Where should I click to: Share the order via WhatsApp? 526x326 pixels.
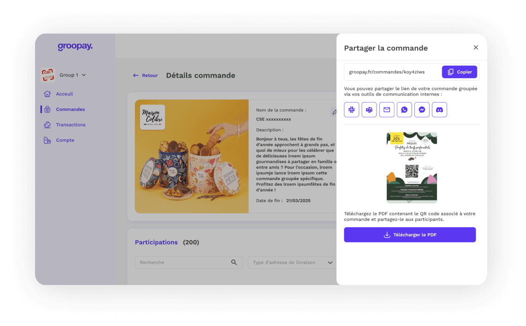click(404, 109)
